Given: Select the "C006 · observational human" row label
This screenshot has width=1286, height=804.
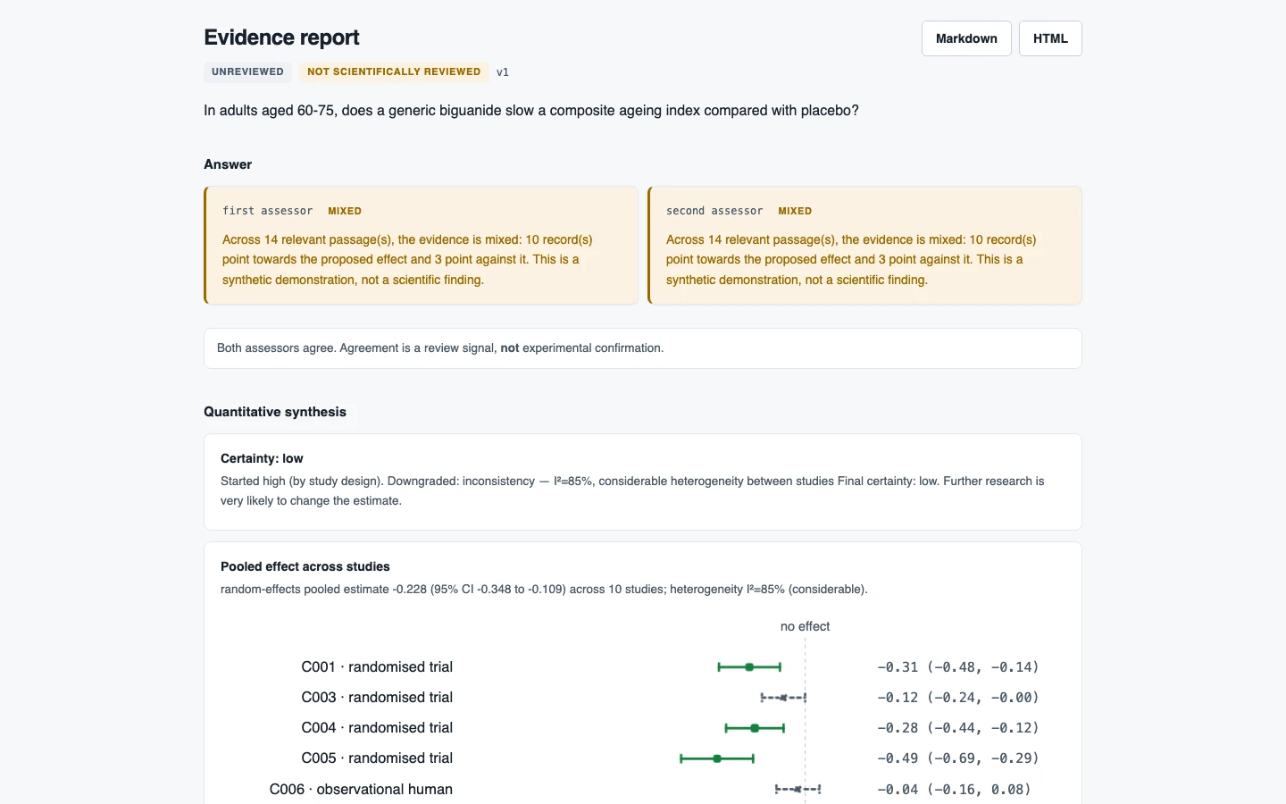Looking at the screenshot, I should pos(361,790).
